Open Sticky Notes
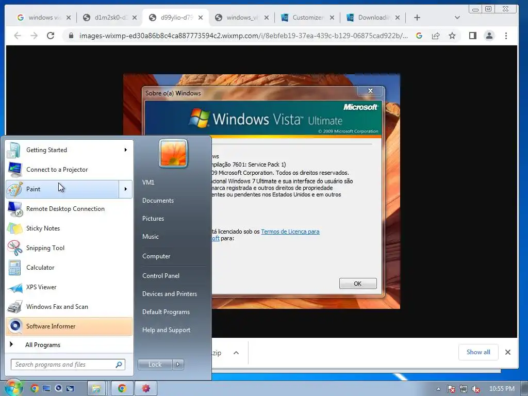528x396 pixels. point(69,228)
